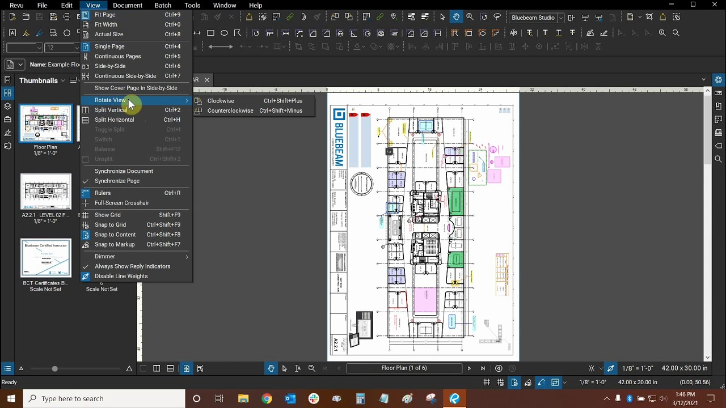Open the Thumbnails panel icon in left sidebar

7,93
